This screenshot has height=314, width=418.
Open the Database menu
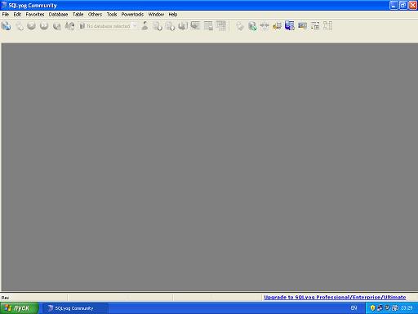[x=58, y=15]
